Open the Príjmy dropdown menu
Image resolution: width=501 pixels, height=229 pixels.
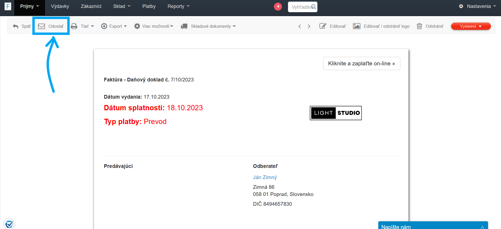coord(30,6)
